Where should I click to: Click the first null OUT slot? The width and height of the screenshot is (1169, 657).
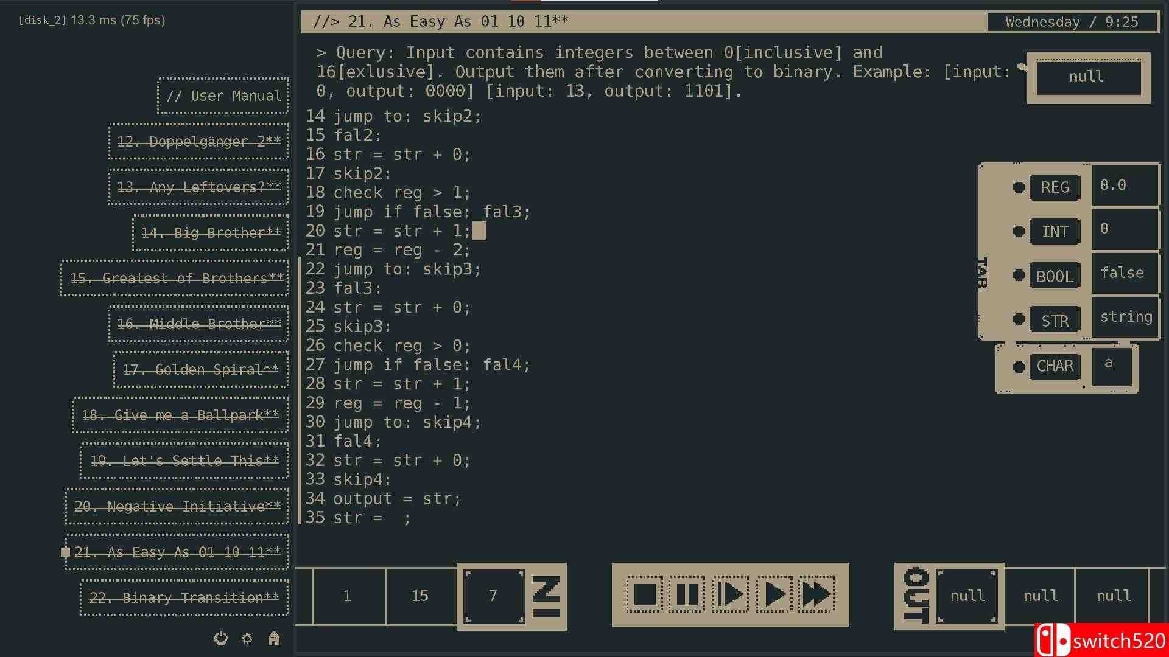pyautogui.click(x=967, y=596)
